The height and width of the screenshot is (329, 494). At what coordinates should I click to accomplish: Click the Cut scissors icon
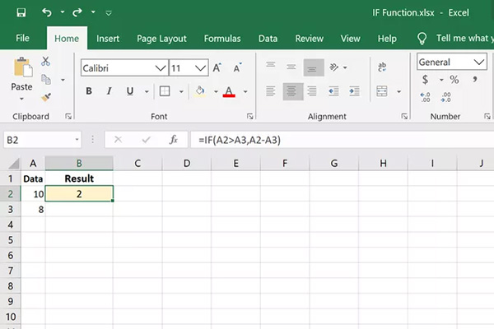coord(45,62)
